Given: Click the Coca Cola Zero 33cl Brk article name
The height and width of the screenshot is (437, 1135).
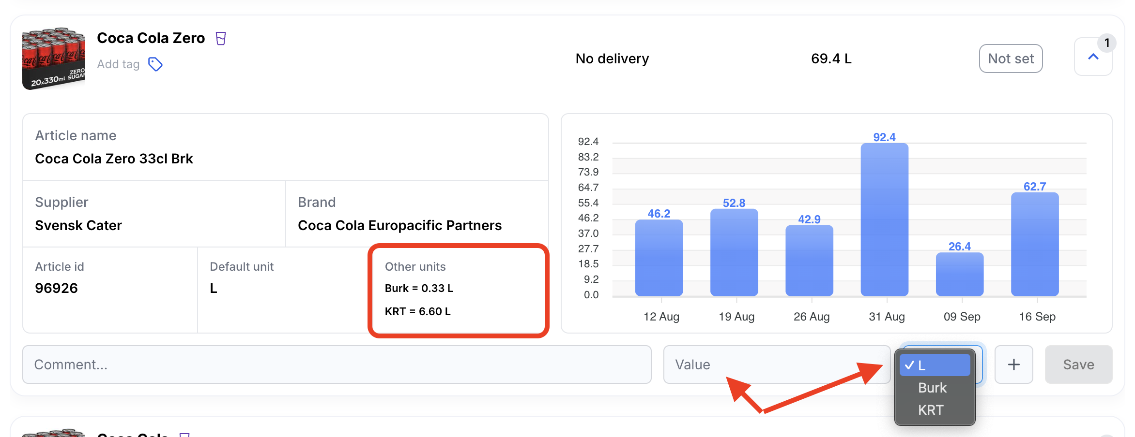Looking at the screenshot, I should [x=114, y=159].
